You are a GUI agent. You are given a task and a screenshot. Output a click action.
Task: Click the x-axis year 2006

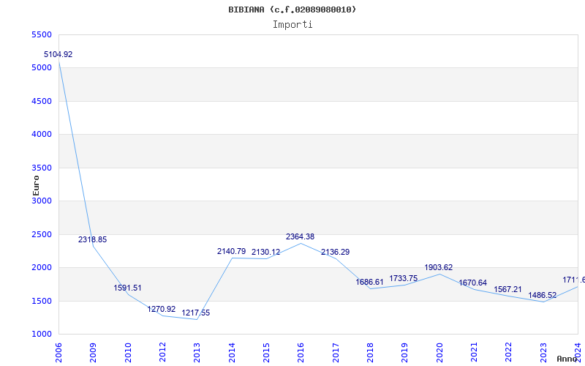[x=58, y=352]
